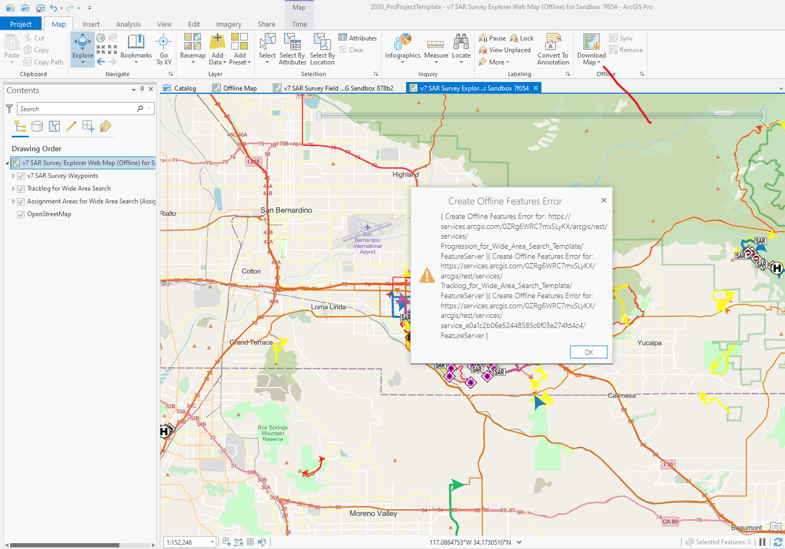Click the Pause labeling button
Screen dimensions: 785x549
(492, 38)
